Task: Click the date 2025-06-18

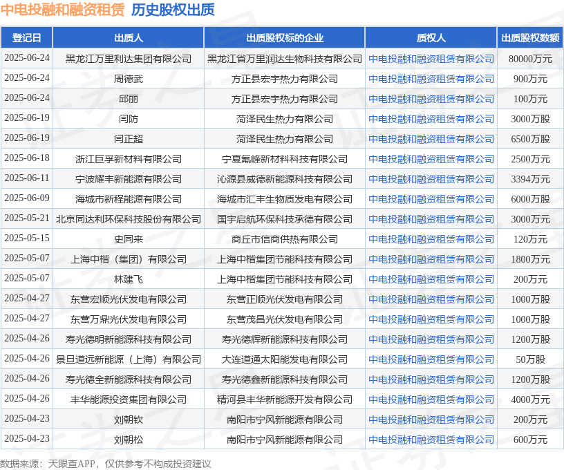Action: pyautogui.click(x=27, y=158)
